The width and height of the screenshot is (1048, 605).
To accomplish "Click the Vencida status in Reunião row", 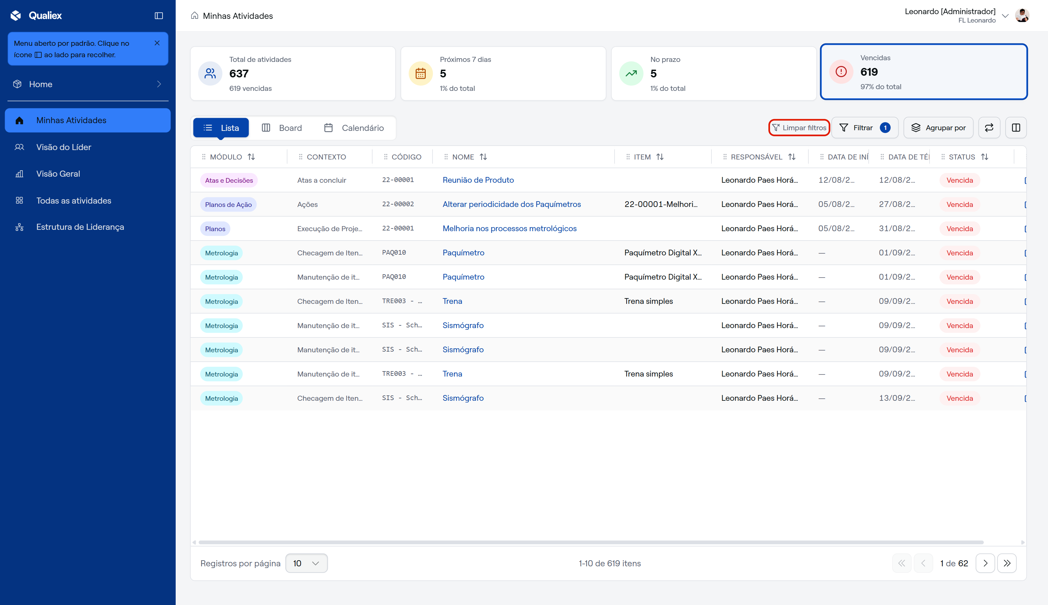I will [x=959, y=180].
